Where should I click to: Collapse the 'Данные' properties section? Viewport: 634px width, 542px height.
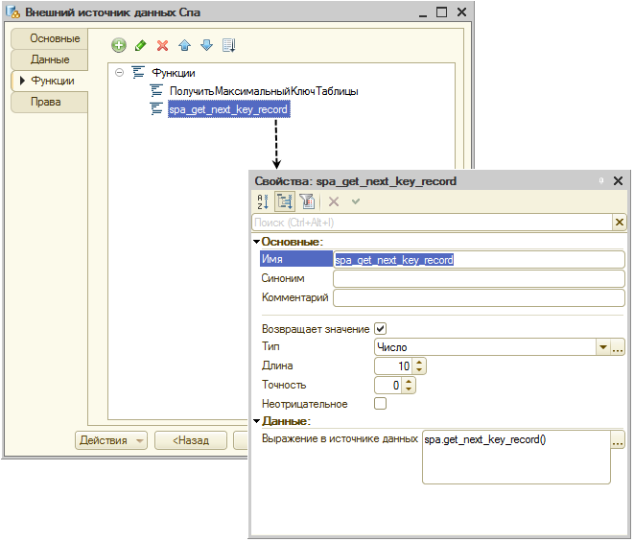(x=256, y=420)
